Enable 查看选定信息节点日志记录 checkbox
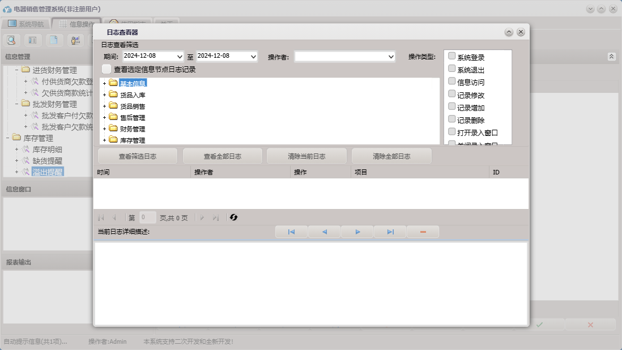Image resolution: width=622 pixels, height=350 pixels. 106,69
